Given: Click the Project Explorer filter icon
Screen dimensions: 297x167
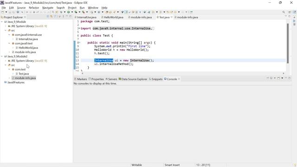Looking at the screenshot, I should click(x=55, y=17).
